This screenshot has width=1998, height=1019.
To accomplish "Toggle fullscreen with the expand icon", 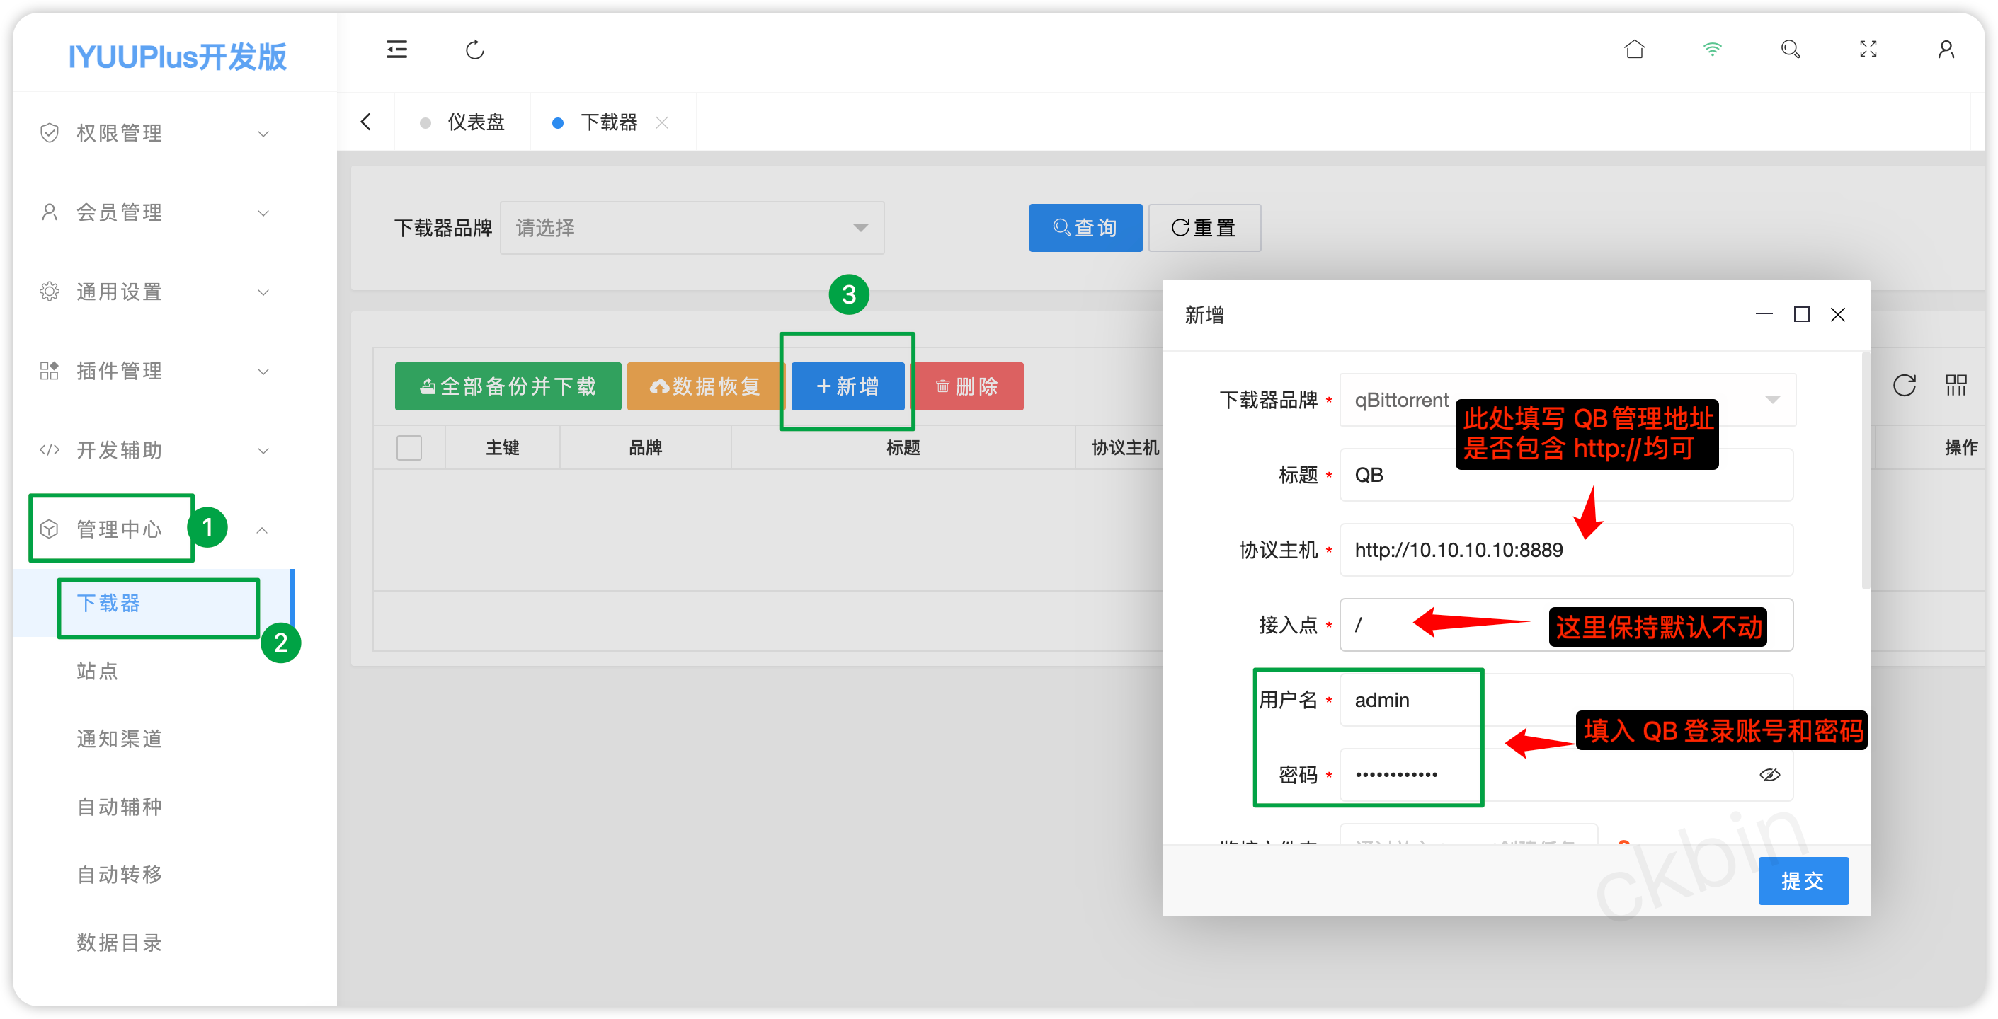I will click(1868, 50).
